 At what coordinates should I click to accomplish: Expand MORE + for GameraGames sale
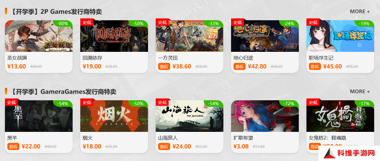click(x=360, y=91)
